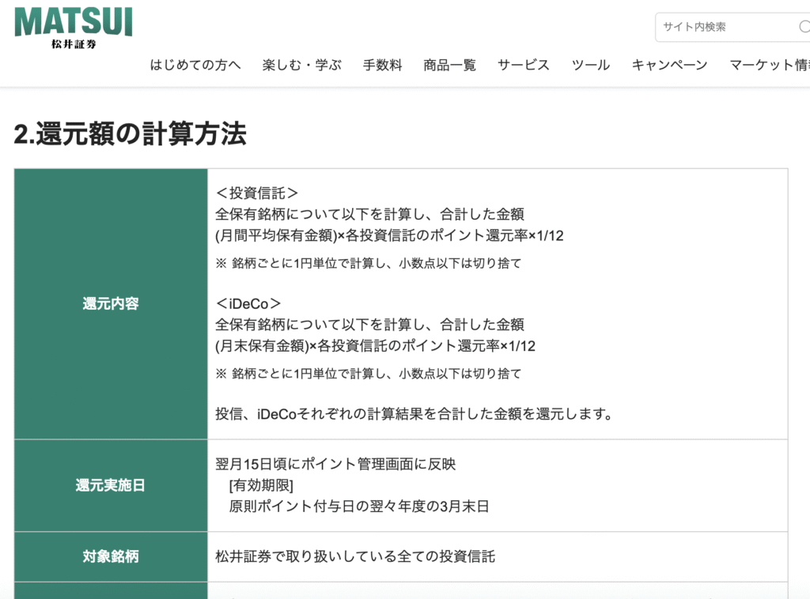Viewport: 810px width, 599px height.
Task: Click the [有効期限] text
Action: tap(261, 485)
